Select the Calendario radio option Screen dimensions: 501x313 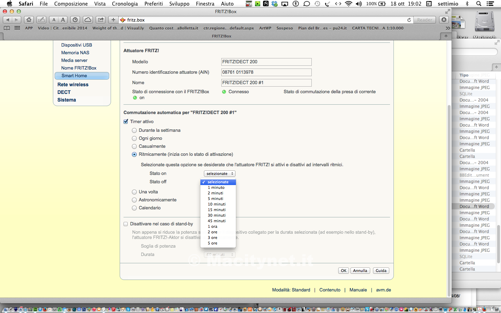point(134,208)
